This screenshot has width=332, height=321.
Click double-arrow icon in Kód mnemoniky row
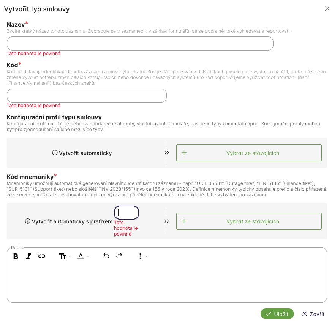point(167,221)
